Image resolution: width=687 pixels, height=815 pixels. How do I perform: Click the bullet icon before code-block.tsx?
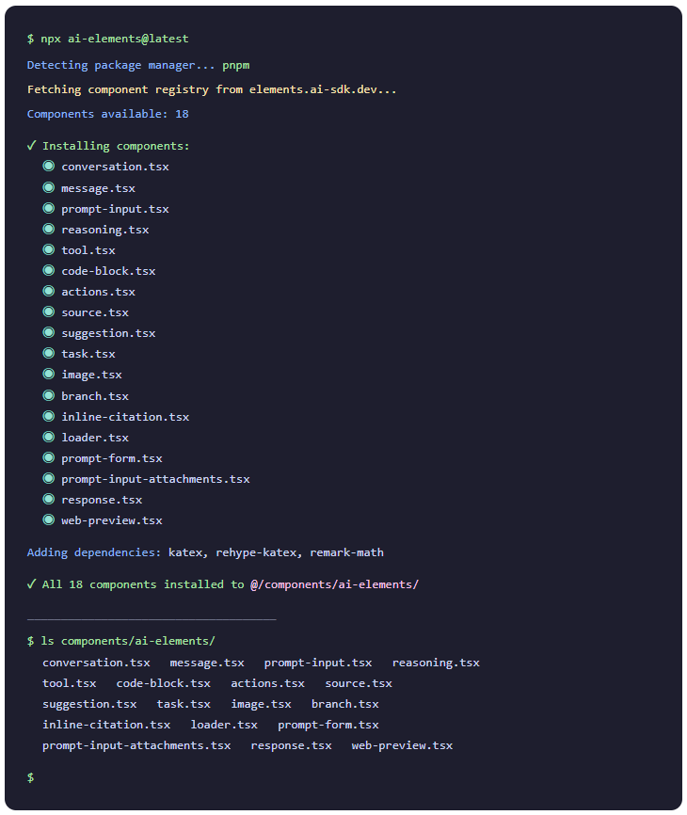point(48,271)
